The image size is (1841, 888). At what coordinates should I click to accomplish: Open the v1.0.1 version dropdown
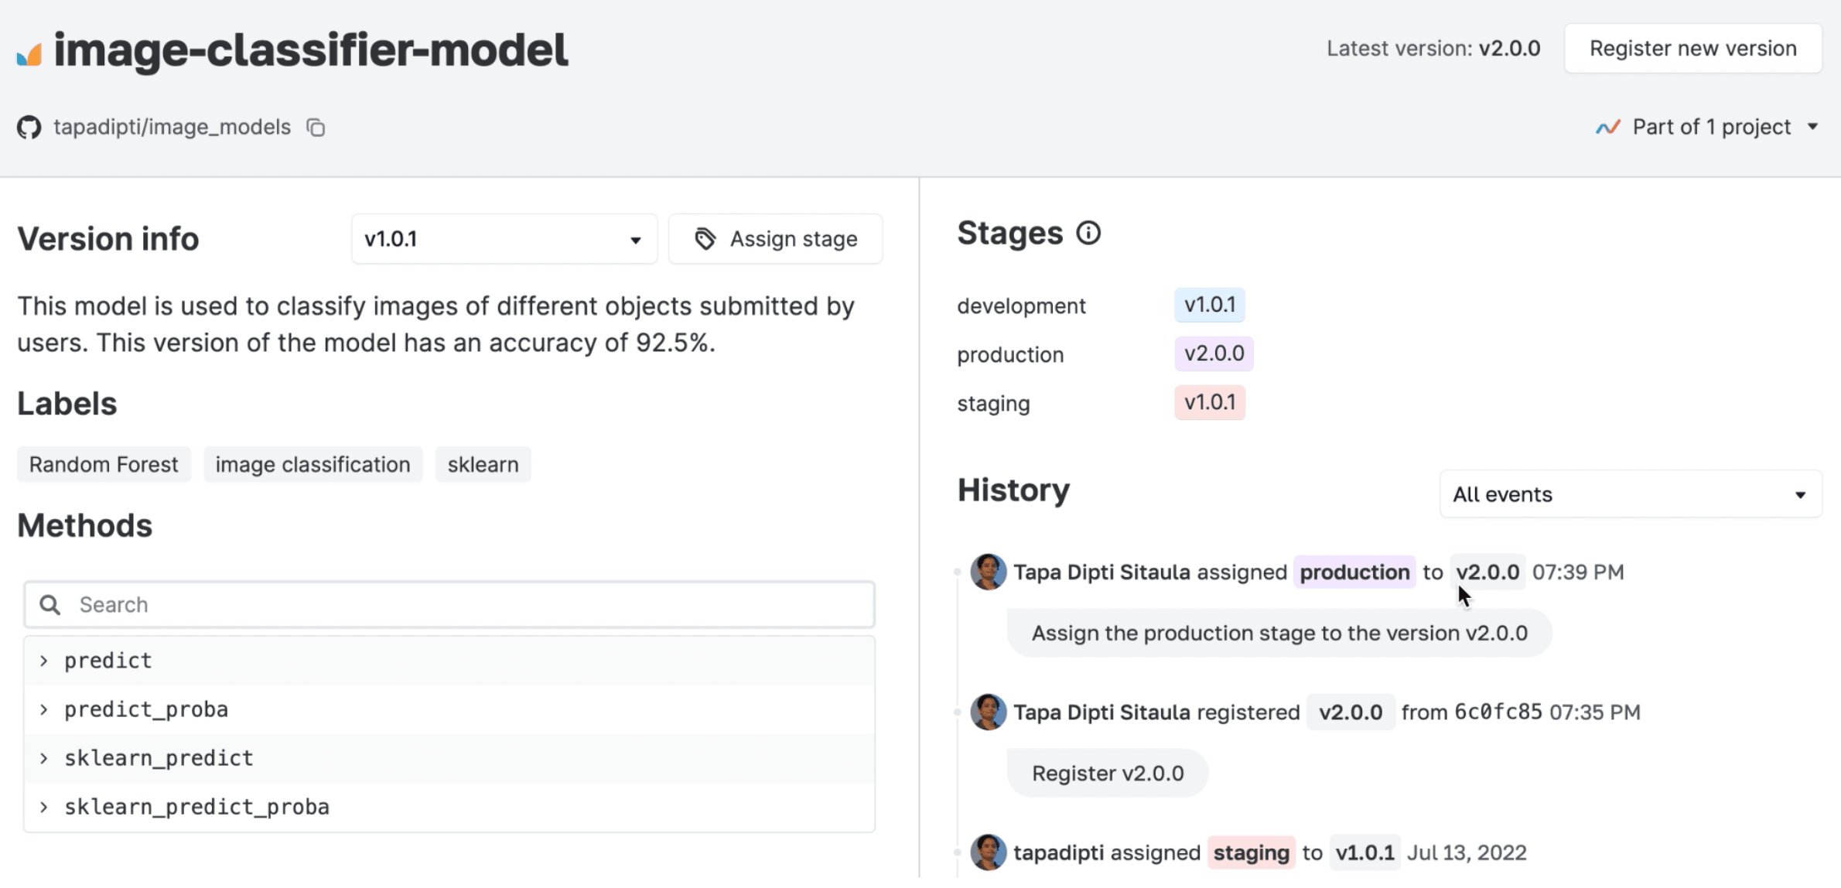coord(504,239)
